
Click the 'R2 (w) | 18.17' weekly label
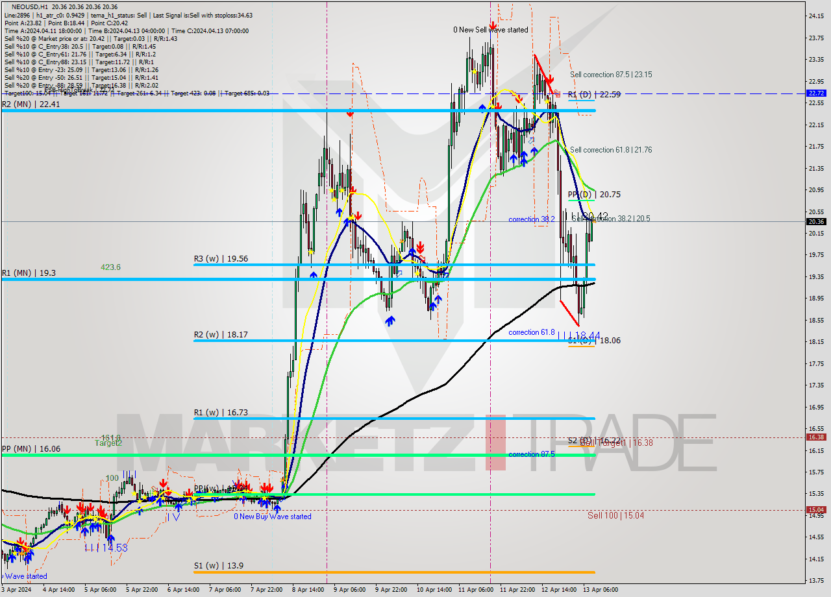click(x=221, y=335)
